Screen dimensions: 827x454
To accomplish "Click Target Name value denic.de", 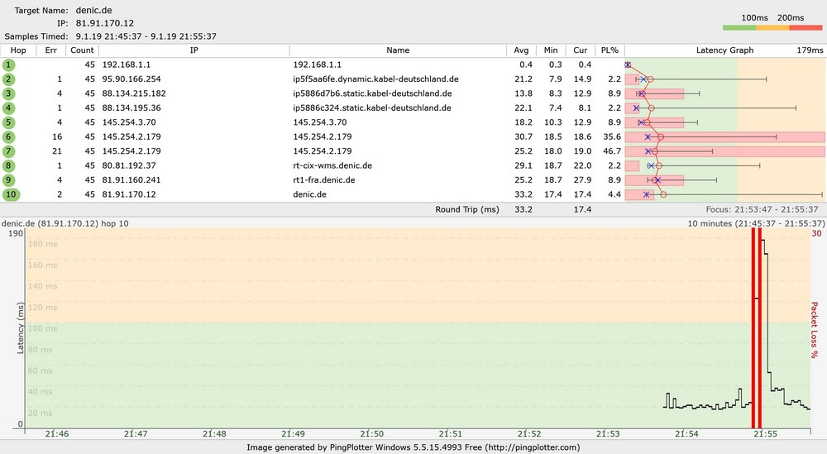I will (94, 11).
